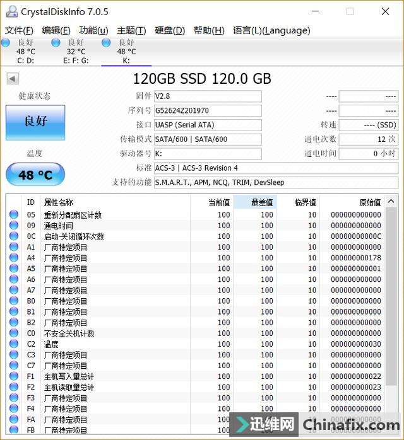Click the 当前值 column header
Screen dimensions: 404x440
click(212, 202)
